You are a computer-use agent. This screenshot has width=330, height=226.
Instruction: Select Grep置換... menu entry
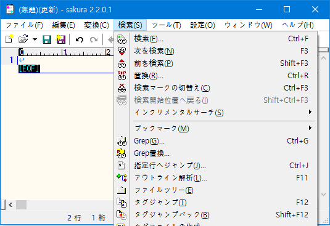click(215, 153)
